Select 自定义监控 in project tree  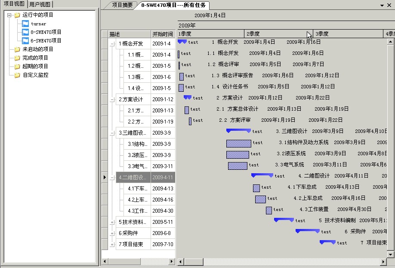(36, 75)
